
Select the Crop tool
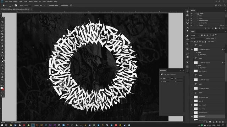(x=2, y=34)
